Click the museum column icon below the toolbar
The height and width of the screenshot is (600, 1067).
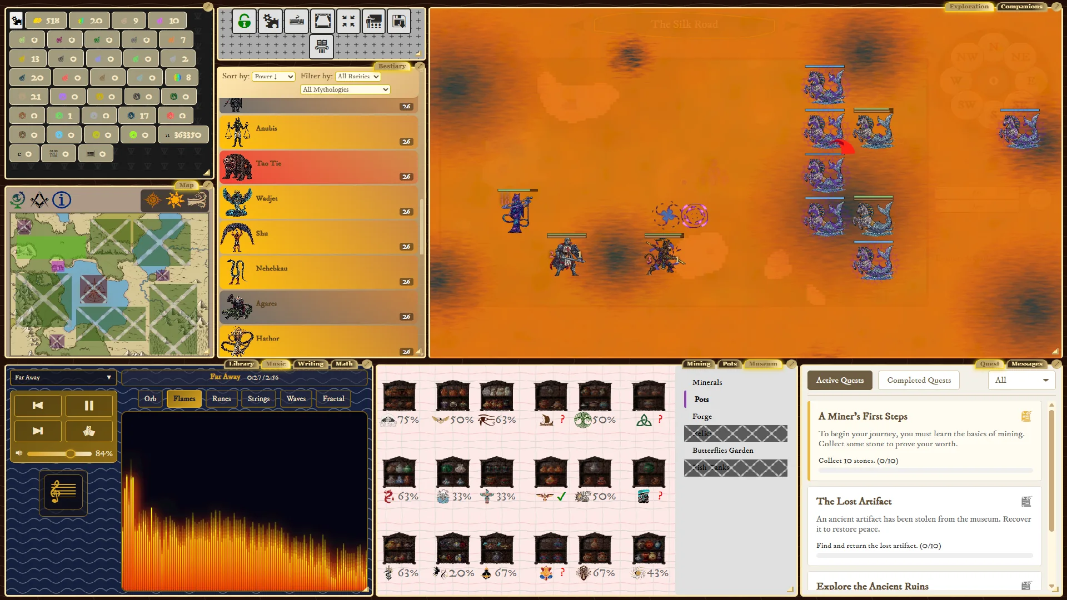click(322, 47)
